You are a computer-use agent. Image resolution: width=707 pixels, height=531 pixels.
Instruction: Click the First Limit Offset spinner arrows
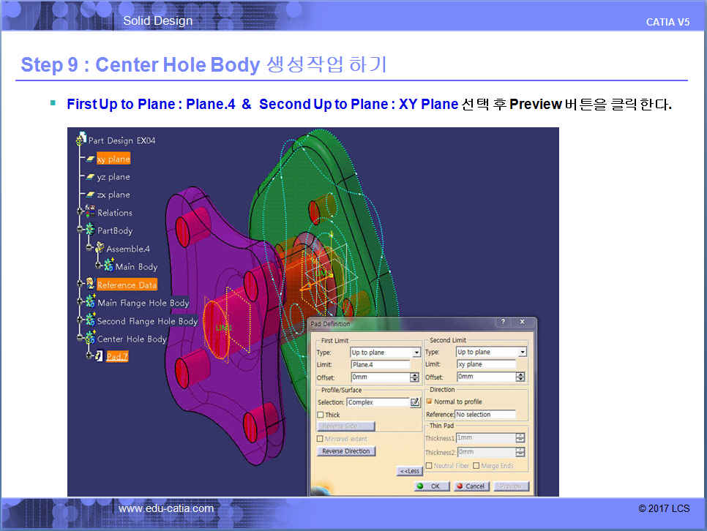click(415, 377)
